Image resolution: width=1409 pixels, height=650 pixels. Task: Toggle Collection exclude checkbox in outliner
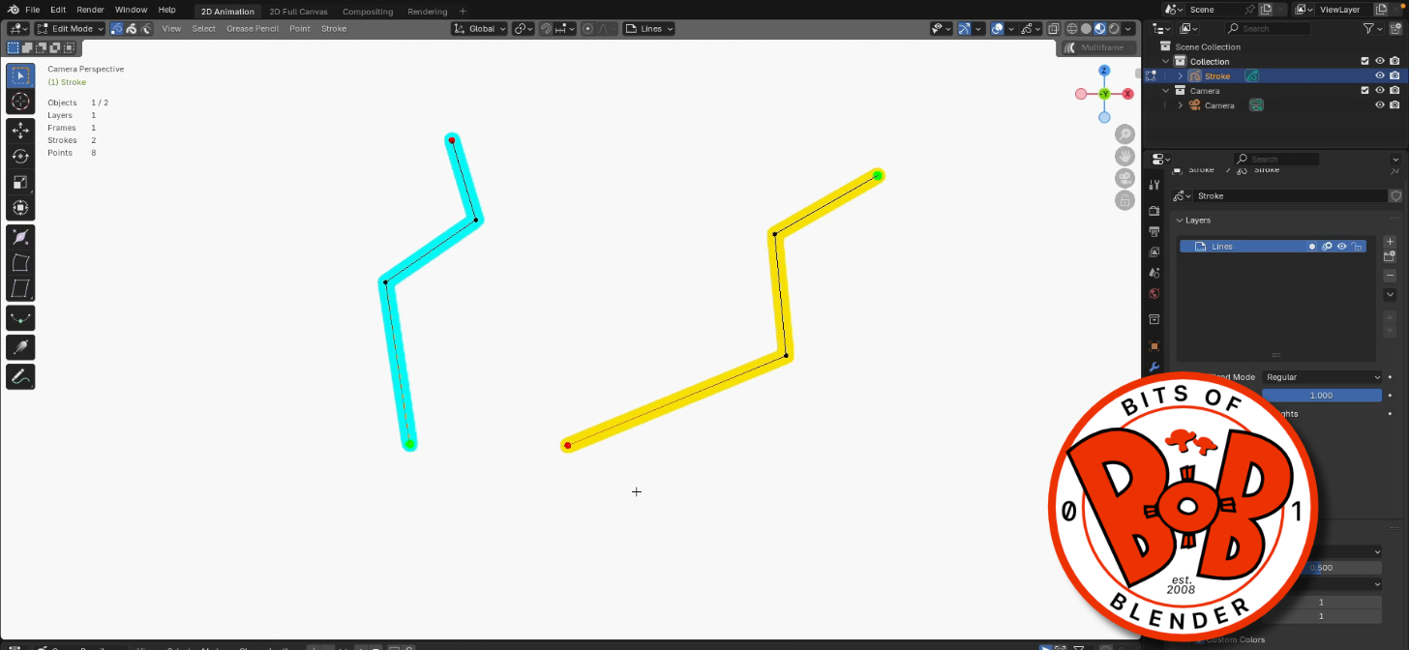pyautogui.click(x=1365, y=61)
